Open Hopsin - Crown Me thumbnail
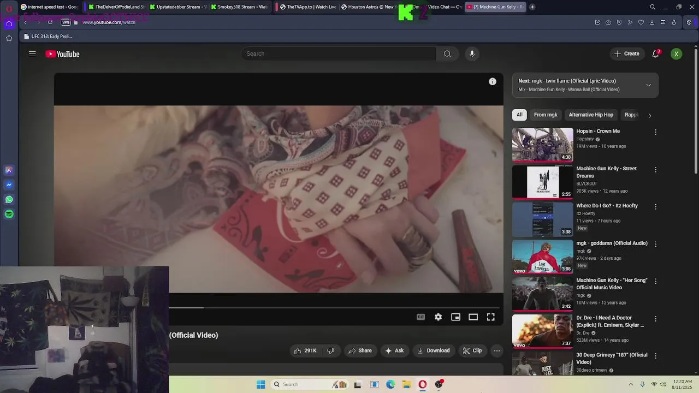 point(542,145)
